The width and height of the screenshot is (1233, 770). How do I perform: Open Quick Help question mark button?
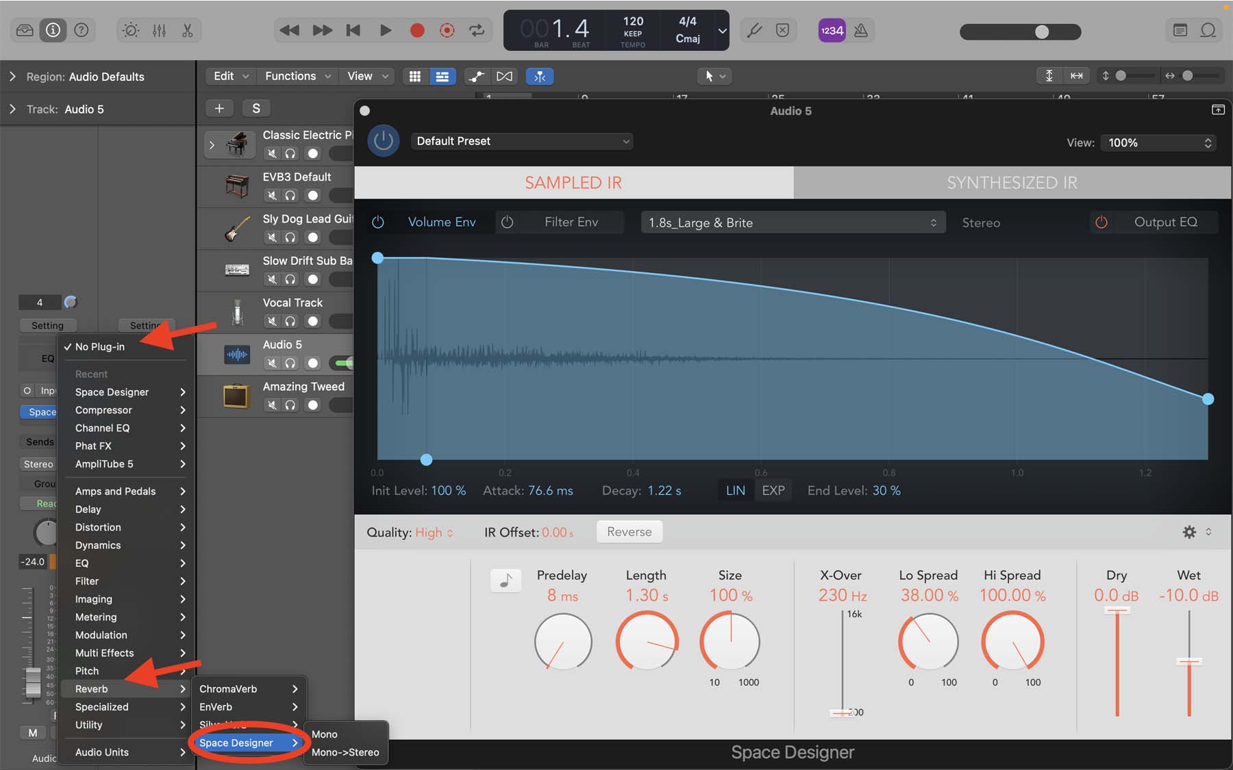81,30
